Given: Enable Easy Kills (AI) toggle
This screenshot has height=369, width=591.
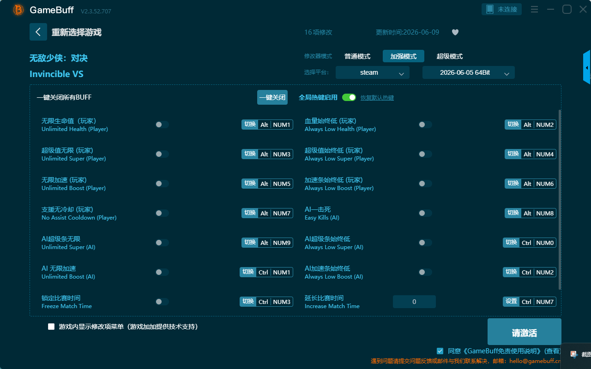Looking at the screenshot, I should 425,213.
